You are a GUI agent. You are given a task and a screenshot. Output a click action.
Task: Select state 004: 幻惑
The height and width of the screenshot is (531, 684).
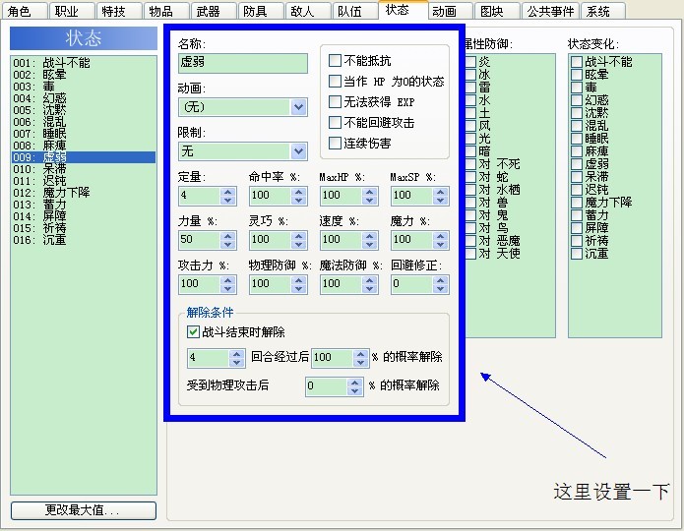pyautogui.click(x=84, y=98)
